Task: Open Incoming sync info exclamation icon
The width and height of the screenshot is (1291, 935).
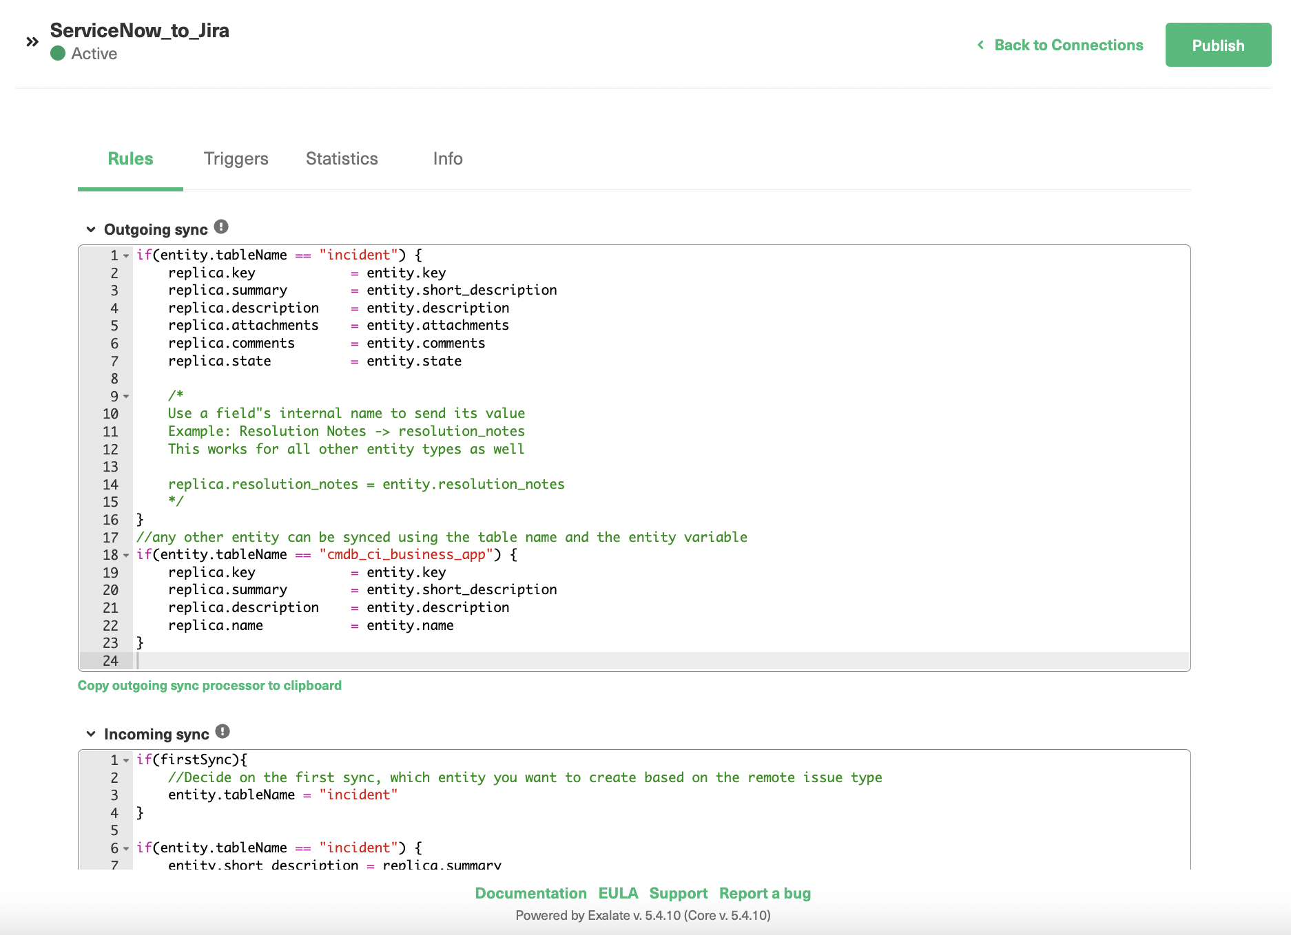Action: coord(223,731)
